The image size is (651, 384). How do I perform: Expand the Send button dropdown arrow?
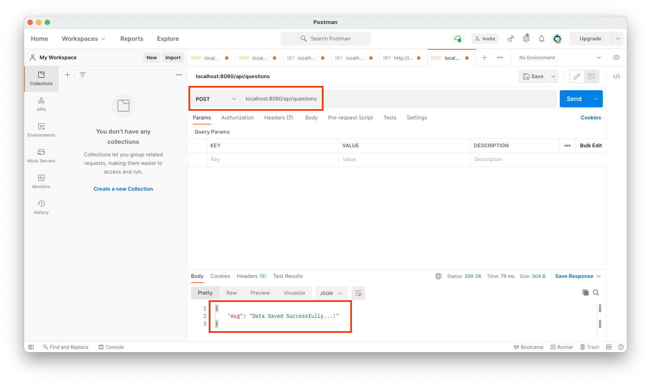(x=596, y=99)
